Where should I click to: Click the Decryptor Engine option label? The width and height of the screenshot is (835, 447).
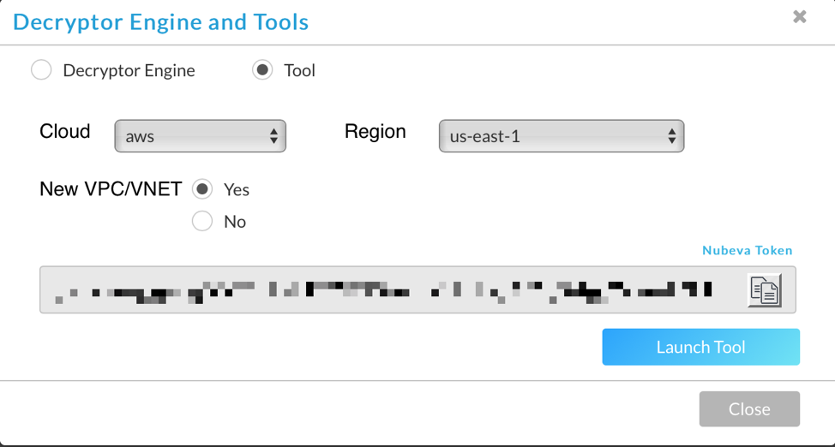(x=129, y=70)
